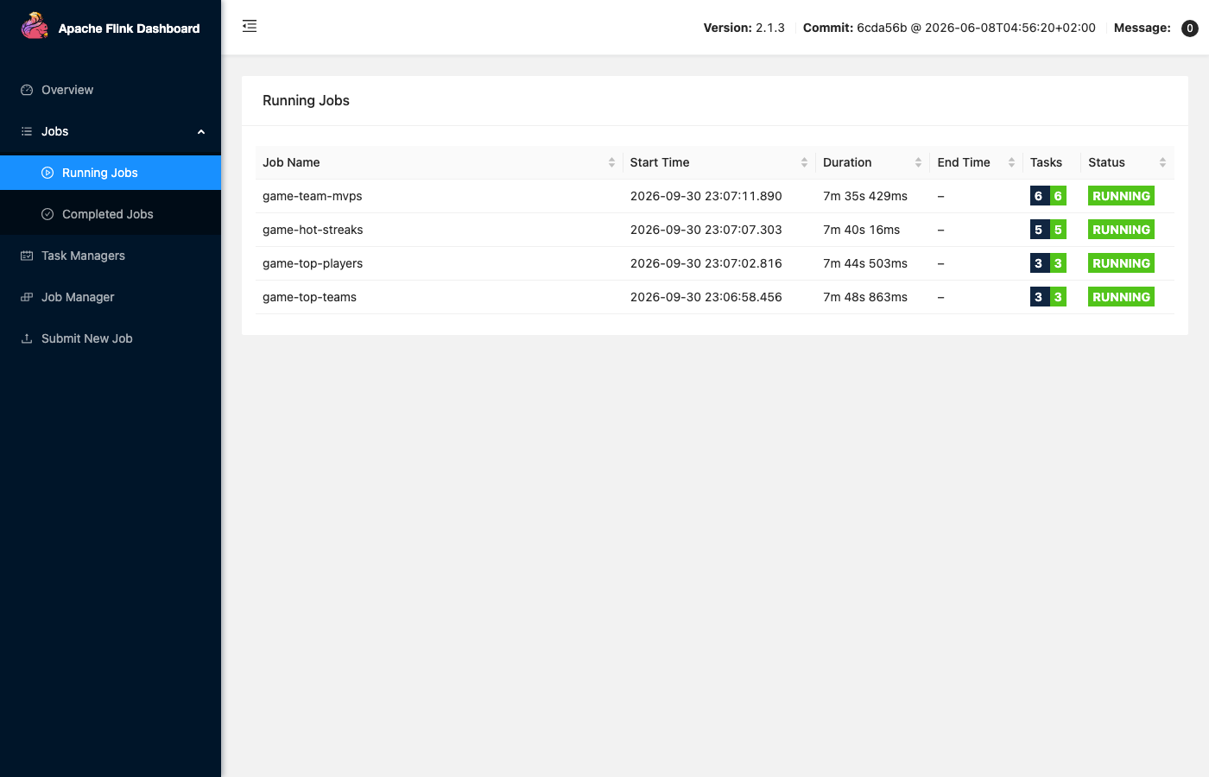
Task: Sort table using Duration sort arrows
Action: (918, 162)
